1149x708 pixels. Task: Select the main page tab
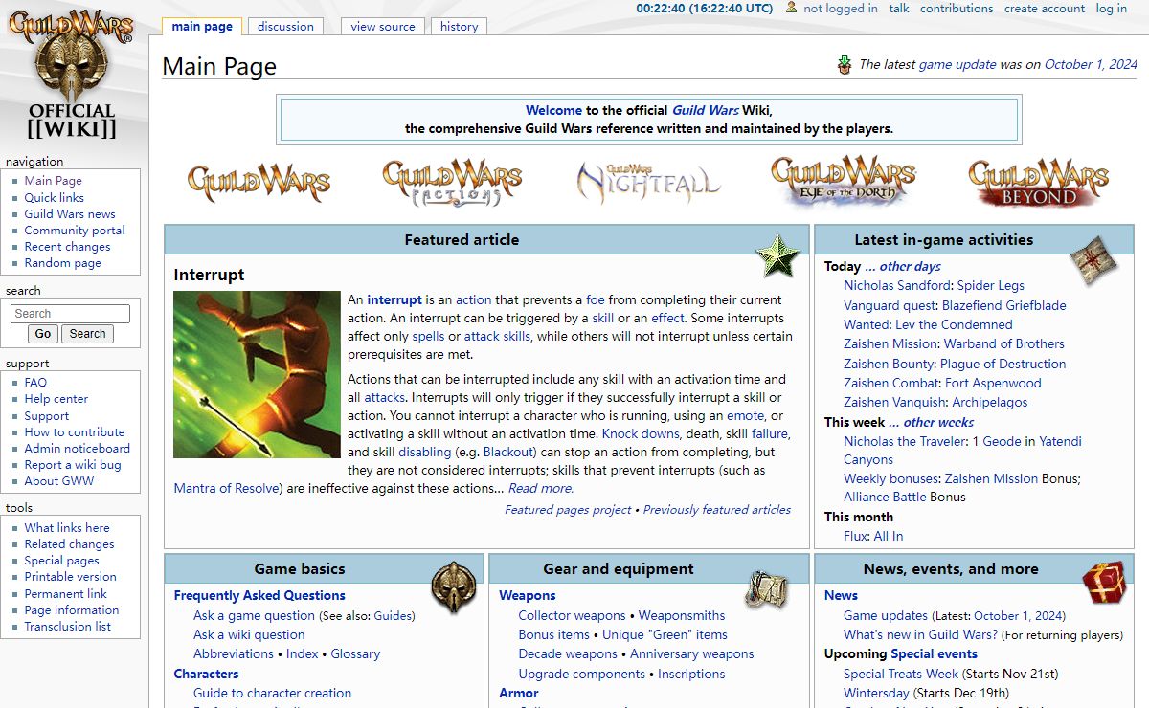click(202, 27)
